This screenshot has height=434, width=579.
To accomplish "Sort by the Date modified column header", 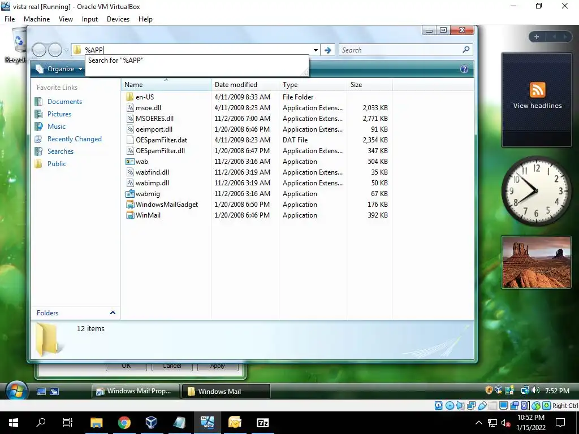I will (245, 85).
